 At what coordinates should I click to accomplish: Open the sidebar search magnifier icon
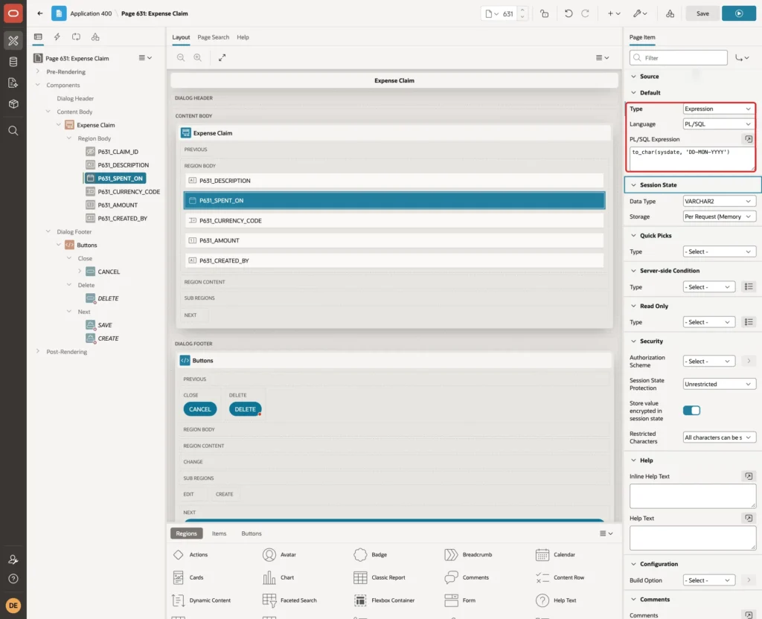[13, 131]
